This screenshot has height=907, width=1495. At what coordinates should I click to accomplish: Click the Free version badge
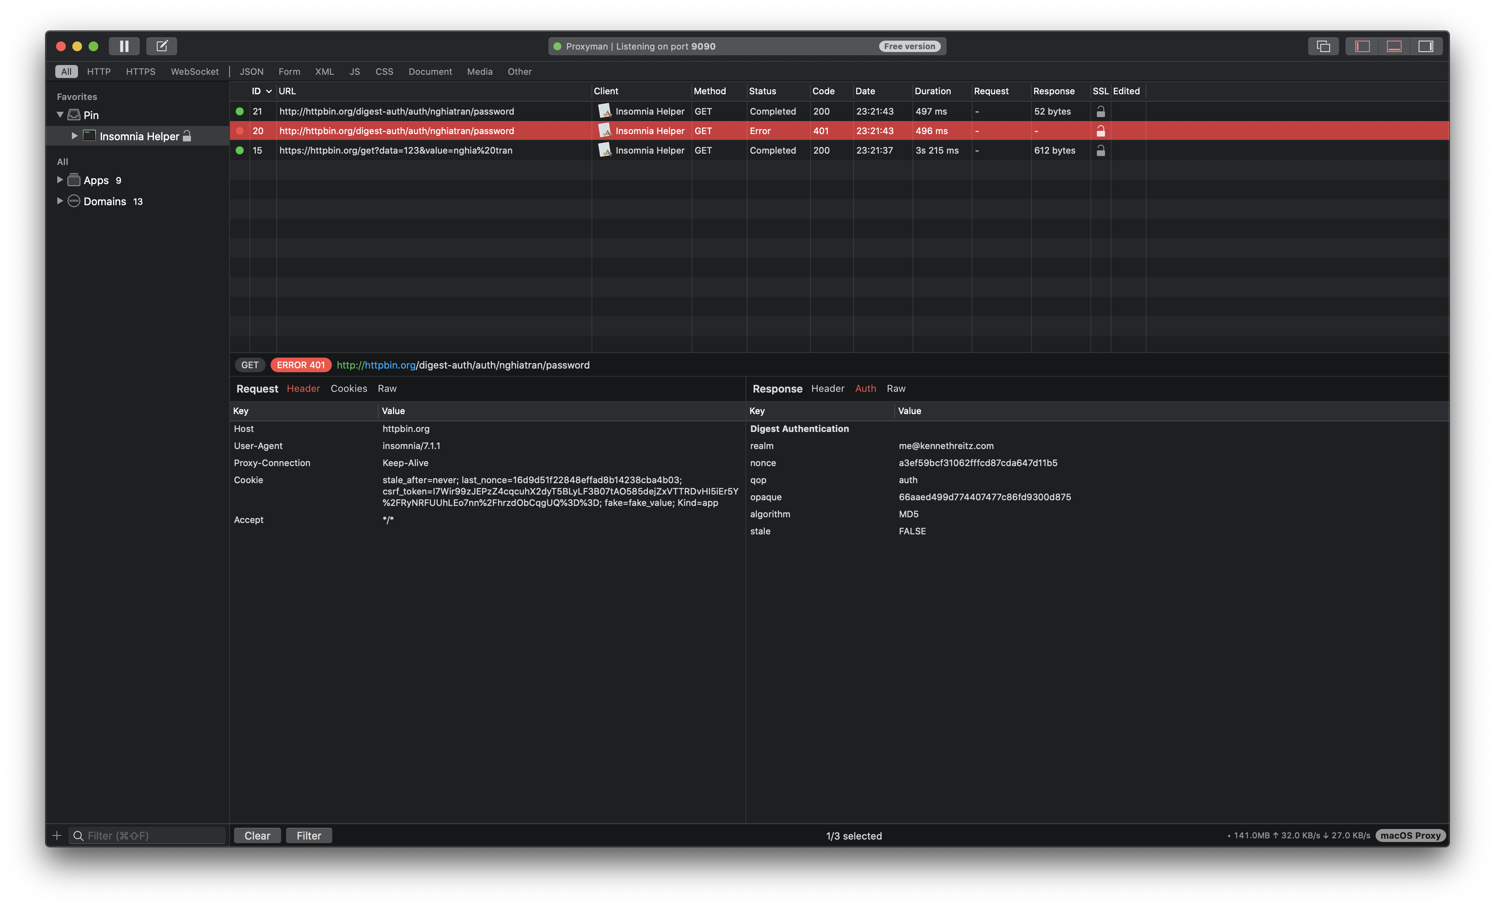(x=909, y=46)
